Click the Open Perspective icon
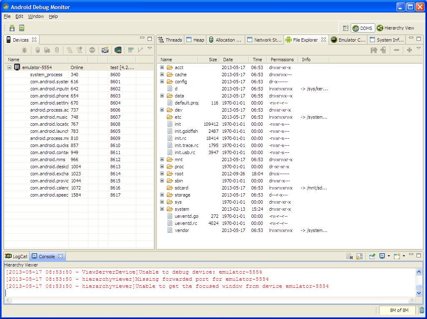The image size is (427, 319). click(346, 28)
